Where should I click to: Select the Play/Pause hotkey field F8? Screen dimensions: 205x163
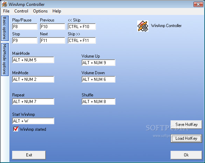pos(25,27)
